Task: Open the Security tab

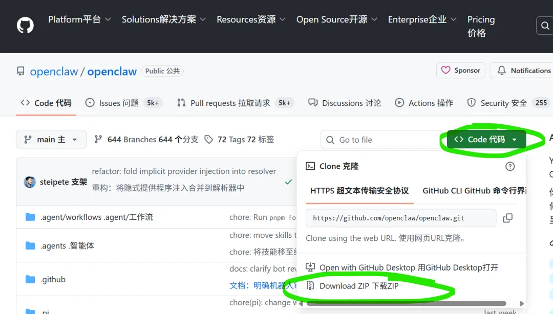Action: click(x=508, y=103)
